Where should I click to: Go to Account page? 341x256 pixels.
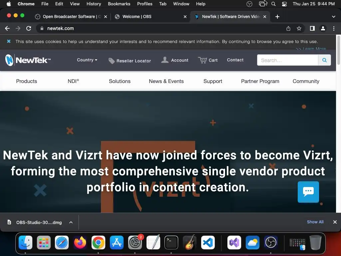(x=174, y=60)
